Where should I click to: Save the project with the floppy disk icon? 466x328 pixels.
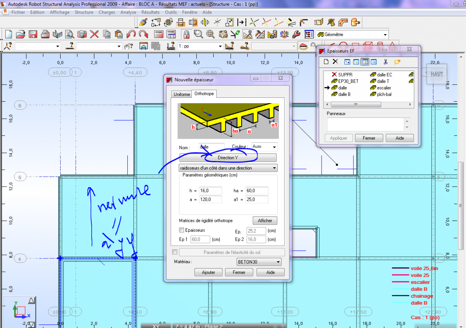point(33,34)
